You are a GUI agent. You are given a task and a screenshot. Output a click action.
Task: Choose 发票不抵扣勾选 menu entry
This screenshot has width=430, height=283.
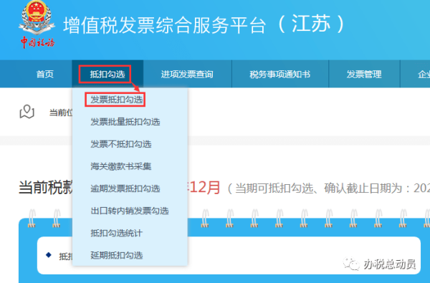pos(121,144)
